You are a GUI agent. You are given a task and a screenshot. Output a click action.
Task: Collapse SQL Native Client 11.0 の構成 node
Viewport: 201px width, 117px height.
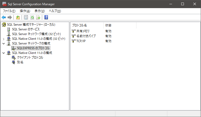4,53
